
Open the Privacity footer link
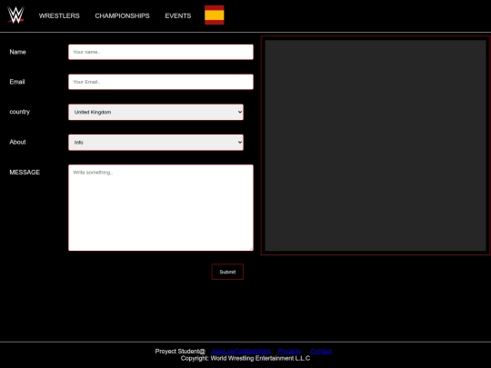point(289,351)
